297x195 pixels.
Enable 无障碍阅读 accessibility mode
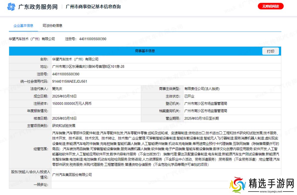[271, 6]
